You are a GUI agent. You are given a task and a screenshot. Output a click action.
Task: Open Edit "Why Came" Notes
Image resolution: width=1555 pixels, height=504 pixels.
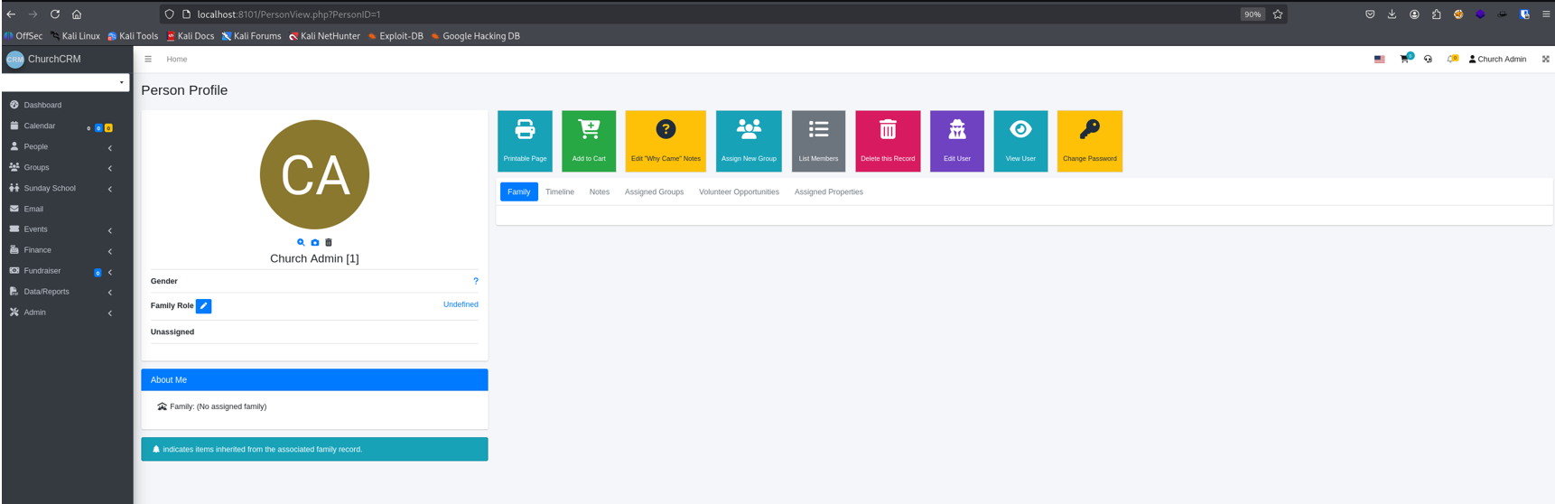(x=666, y=141)
